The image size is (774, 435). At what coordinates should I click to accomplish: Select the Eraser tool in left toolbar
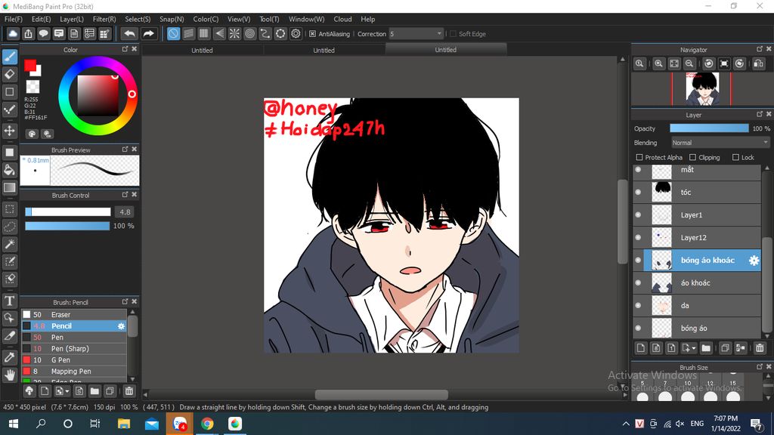click(9, 75)
